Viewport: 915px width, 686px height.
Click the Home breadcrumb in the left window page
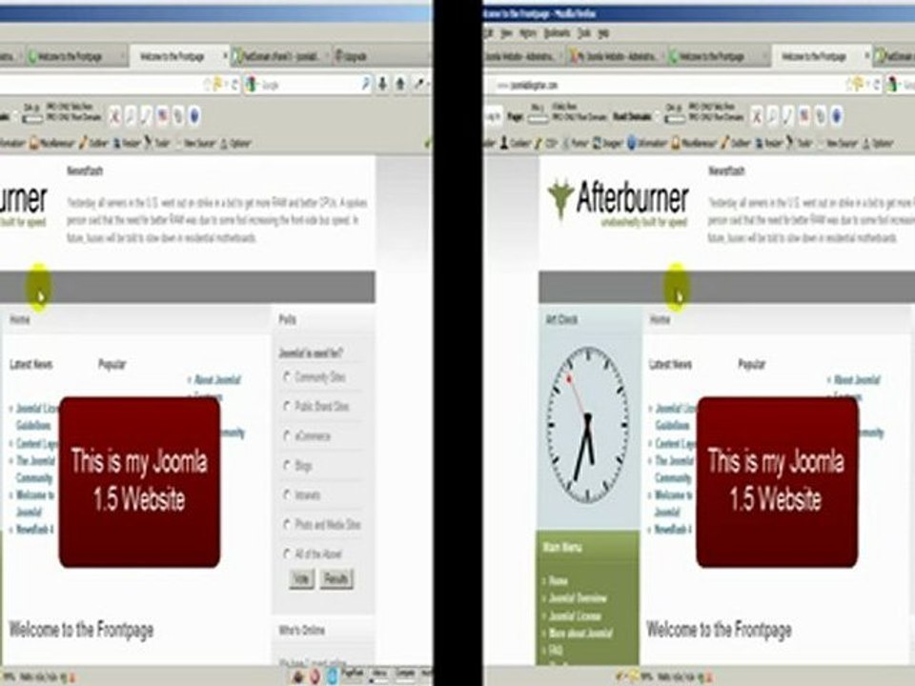click(x=19, y=319)
